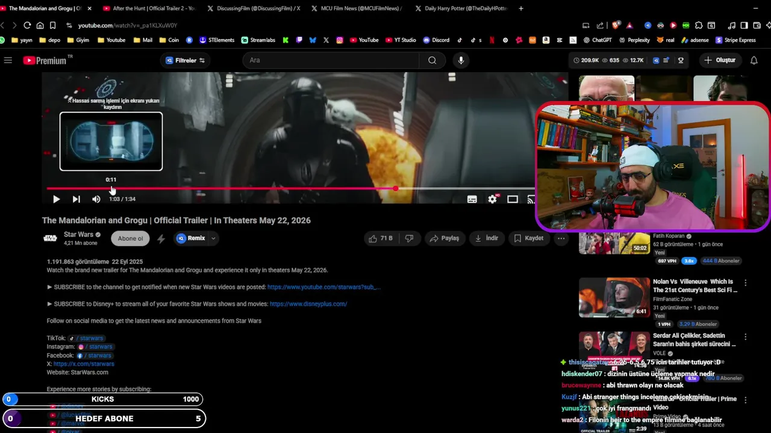Expand the Remix dropdown arrow
771x433 pixels.
click(x=213, y=238)
